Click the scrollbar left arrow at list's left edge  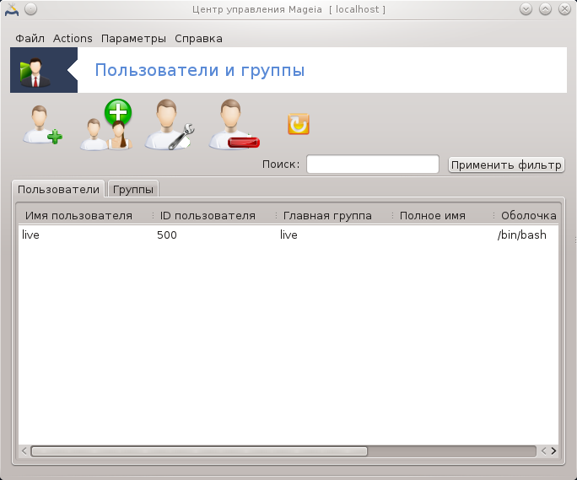[24, 451]
